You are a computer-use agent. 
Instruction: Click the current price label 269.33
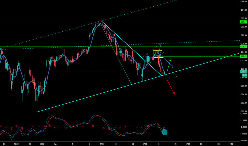pyautogui.click(x=243, y=72)
